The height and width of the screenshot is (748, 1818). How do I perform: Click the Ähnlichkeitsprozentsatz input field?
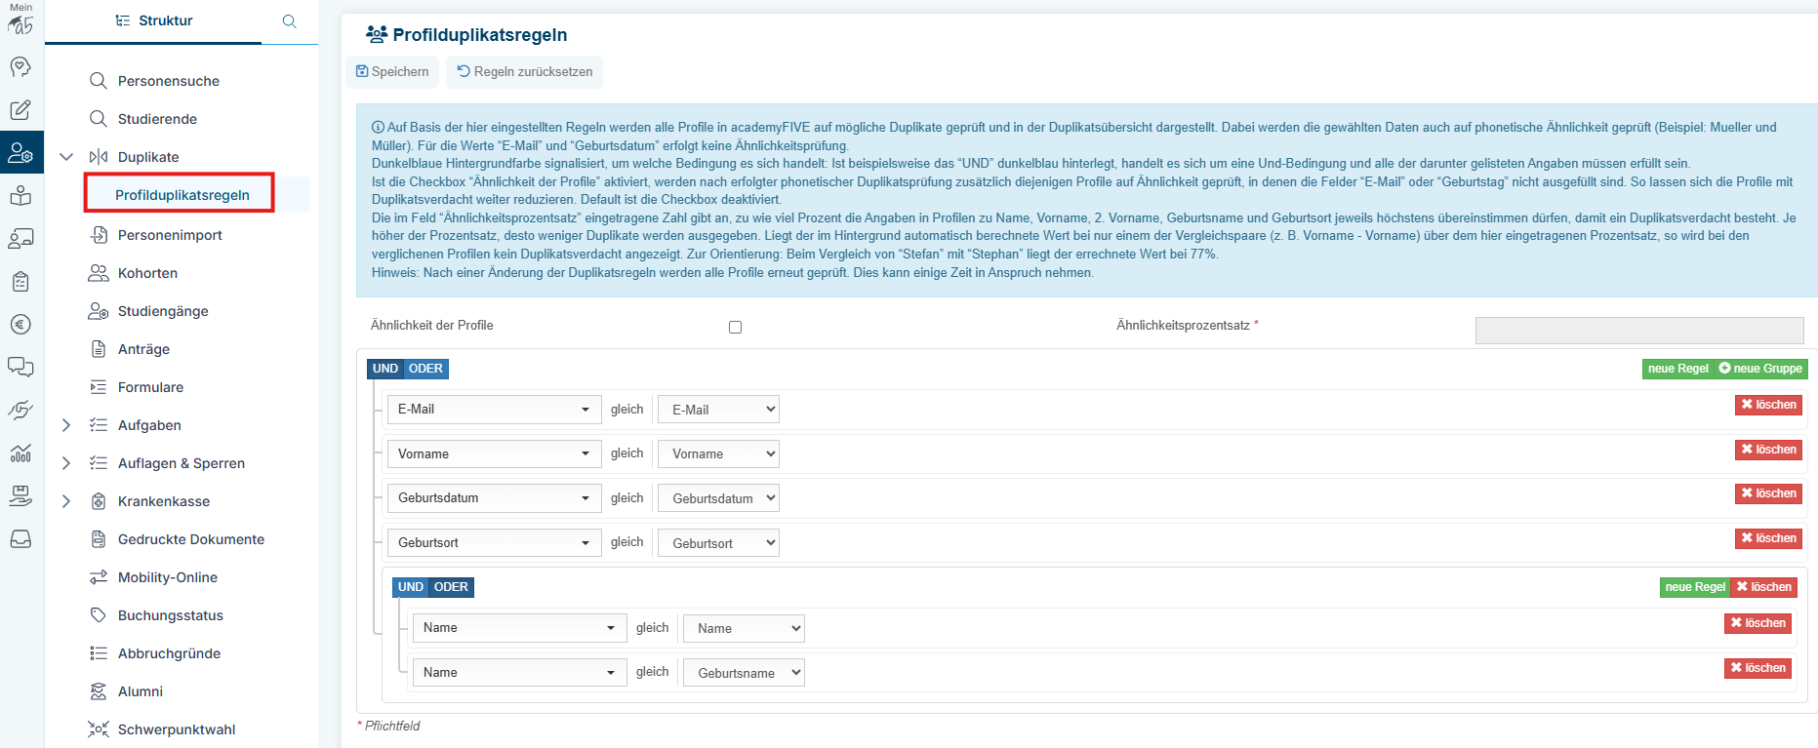tap(1638, 331)
